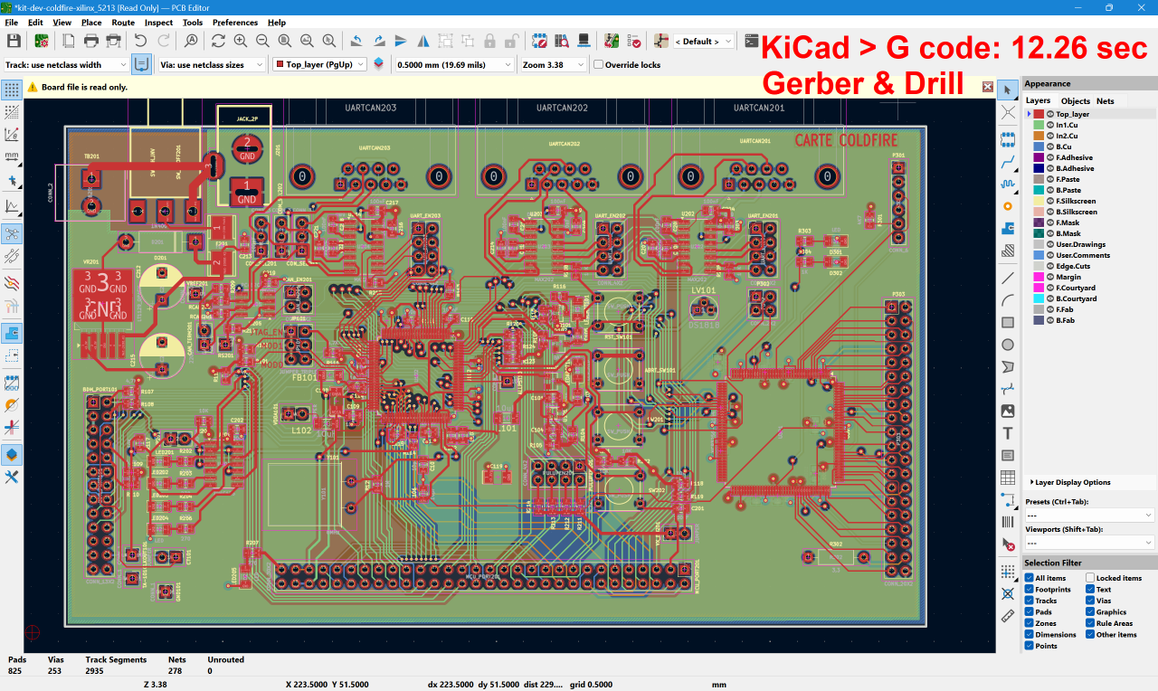
Task: Open the Top_layer (PgUp) layer selector
Action: [320, 65]
